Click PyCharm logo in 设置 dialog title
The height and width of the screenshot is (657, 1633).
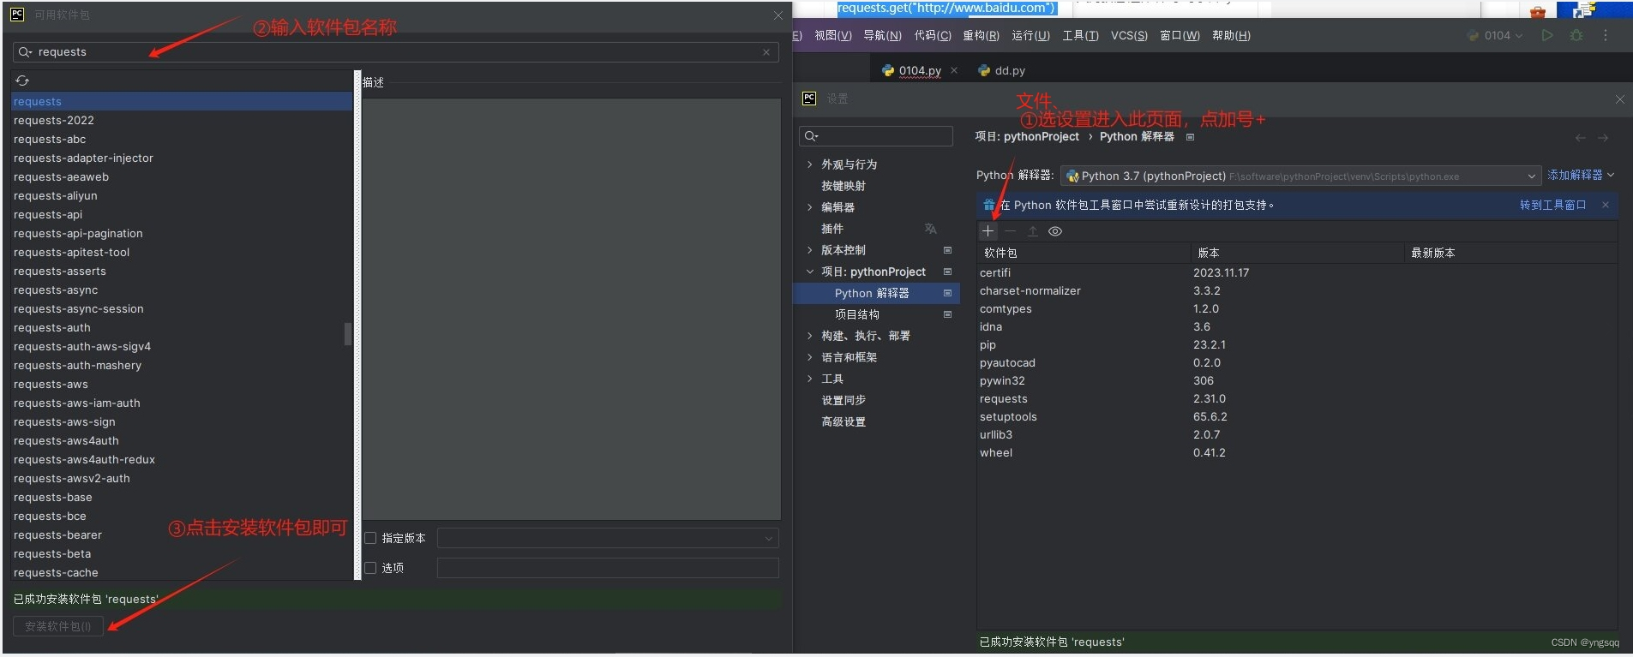[x=809, y=99]
